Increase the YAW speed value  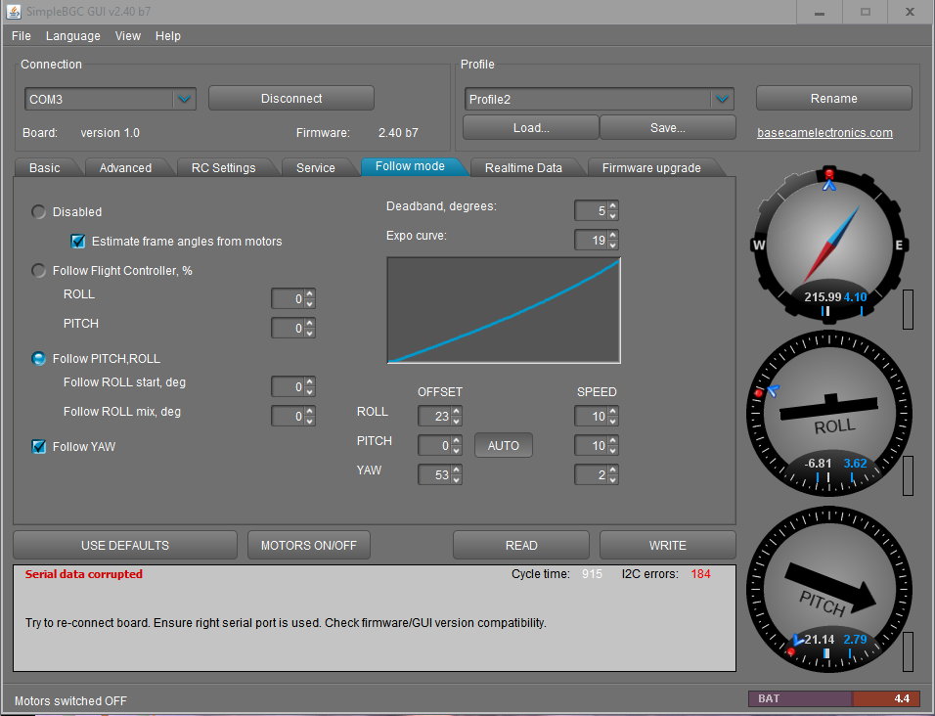pyautogui.click(x=612, y=470)
